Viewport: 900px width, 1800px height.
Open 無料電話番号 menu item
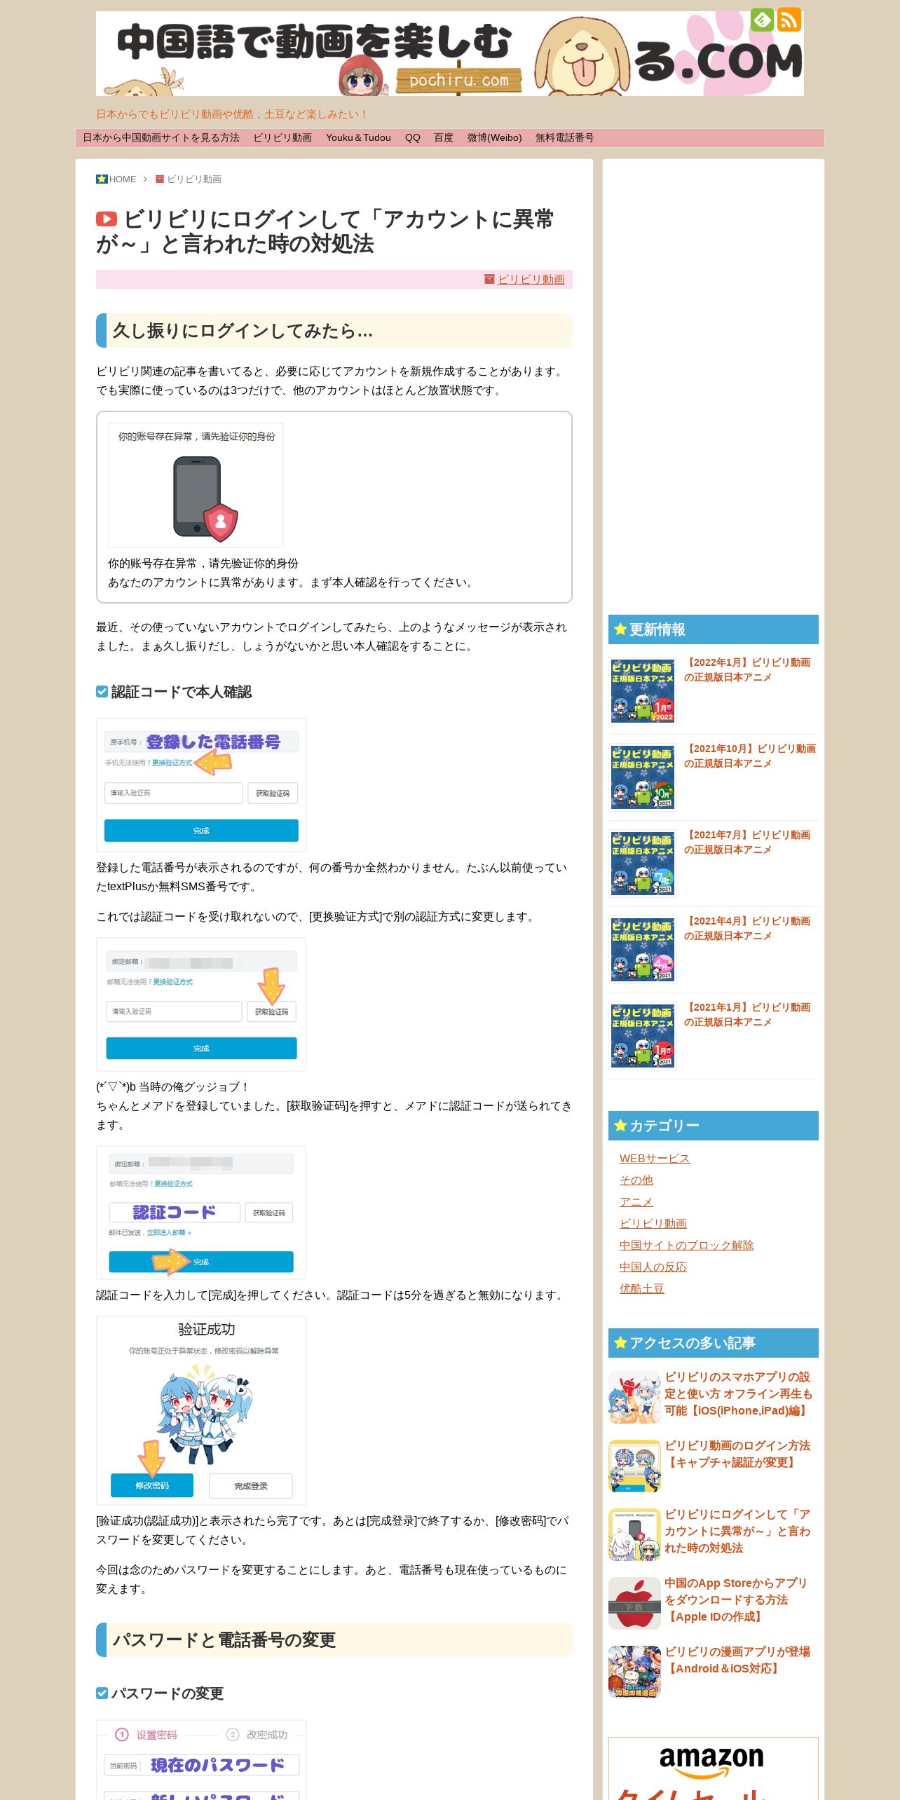tap(565, 138)
